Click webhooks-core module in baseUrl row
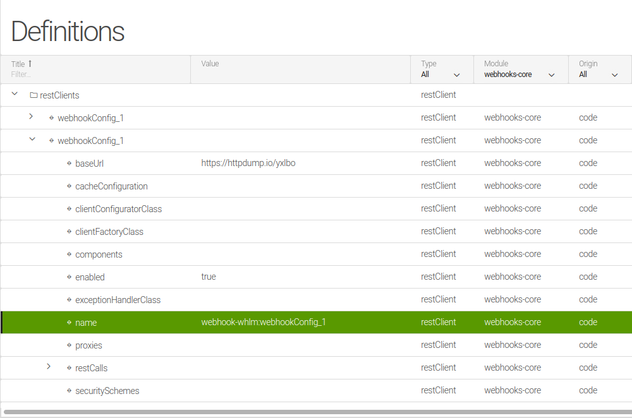 pyautogui.click(x=513, y=163)
